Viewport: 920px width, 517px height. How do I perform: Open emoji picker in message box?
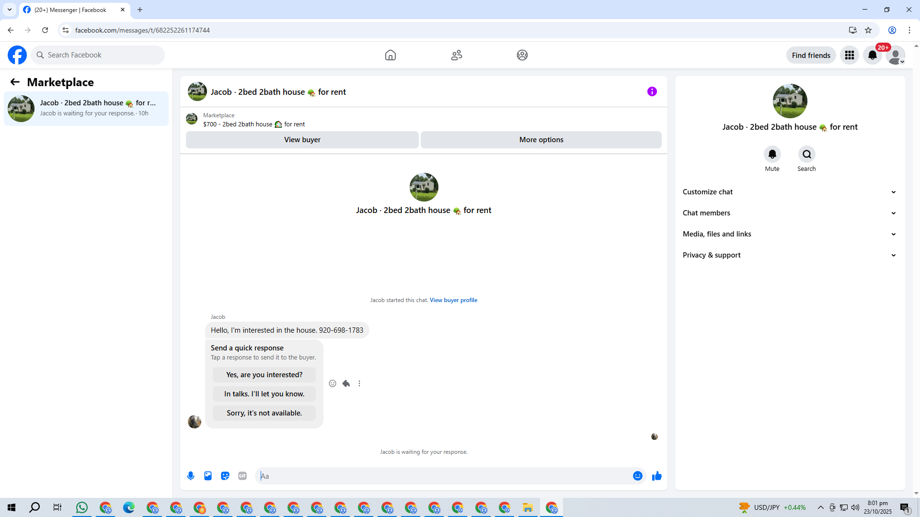[x=637, y=476]
